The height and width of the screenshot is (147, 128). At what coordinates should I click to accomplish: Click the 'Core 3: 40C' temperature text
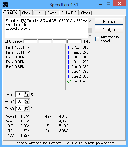(x=80, y=81)
